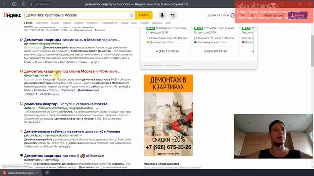Switch to the Маркет tab
Screen dimensions: 314x176
click(79, 23)
